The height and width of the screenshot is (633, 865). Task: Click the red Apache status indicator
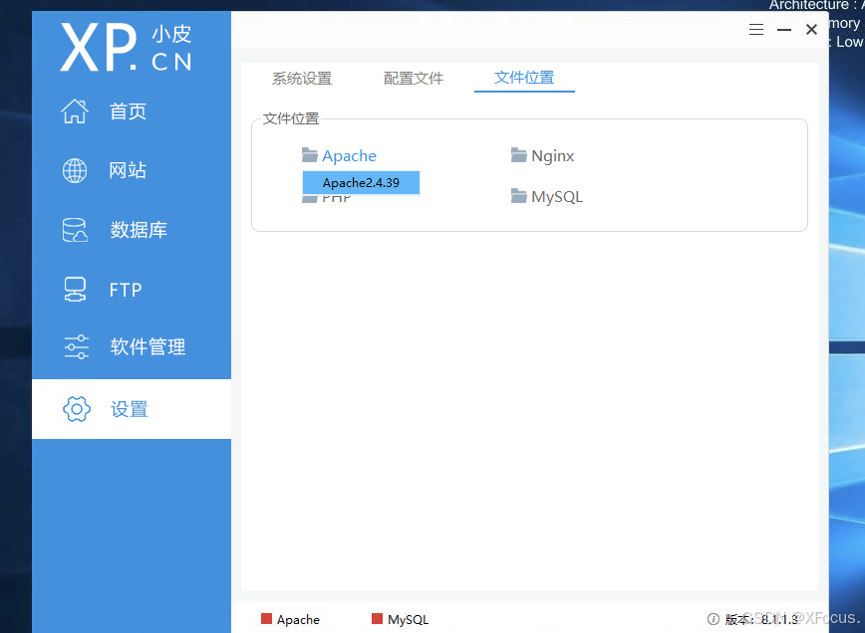coord(266,619)
